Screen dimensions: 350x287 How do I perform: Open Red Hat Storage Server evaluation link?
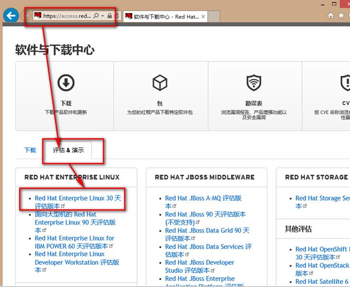point(323,202)
